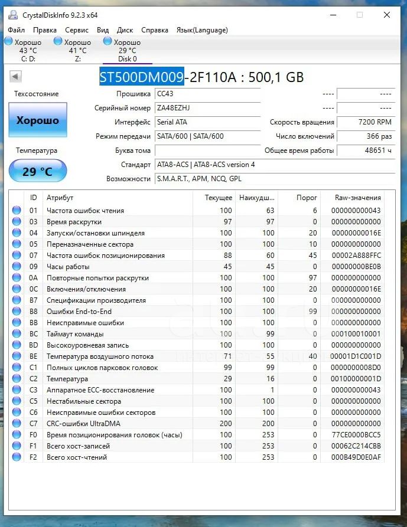Viewport: 407px width, 527px height.
Task: Open the Сервис menu
Action: 77,30
